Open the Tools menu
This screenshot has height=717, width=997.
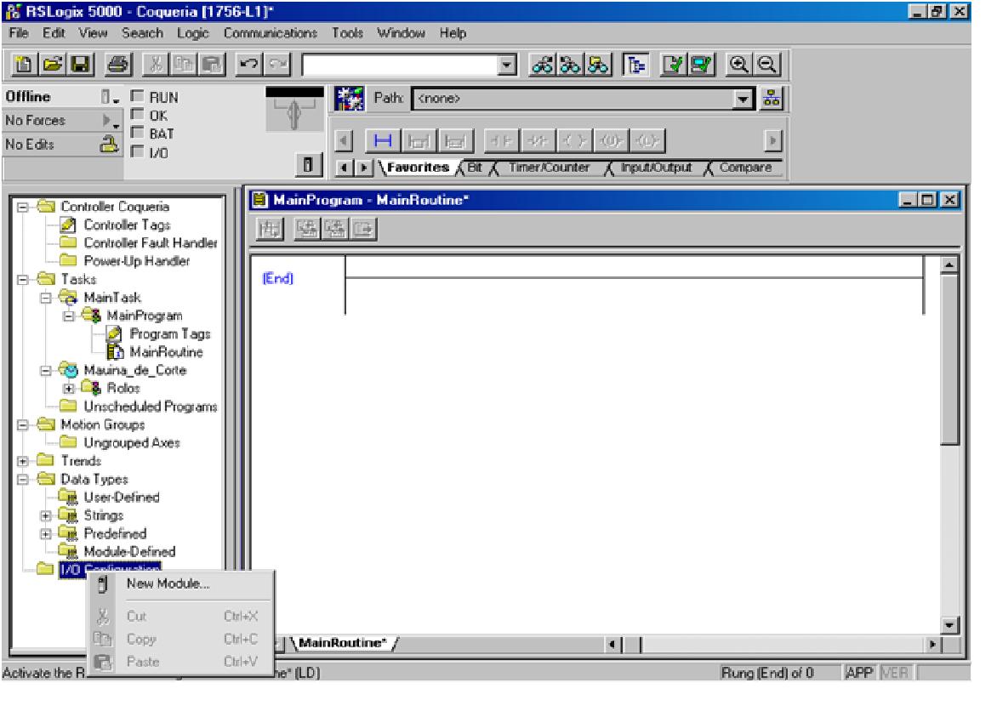click(347, 33)
